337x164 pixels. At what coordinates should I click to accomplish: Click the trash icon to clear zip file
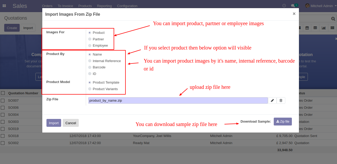(281, 100)
